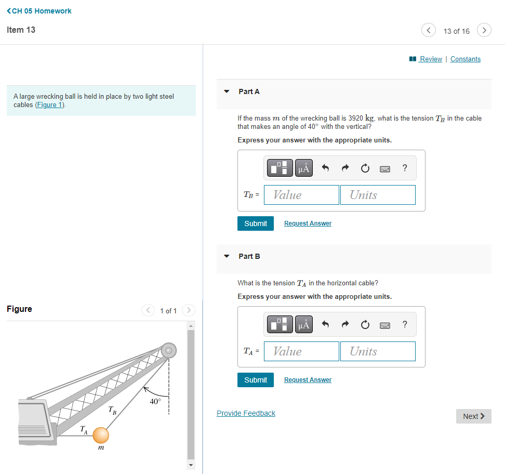
Task: Submit the Part B answer
Action: tap(255, 379)
